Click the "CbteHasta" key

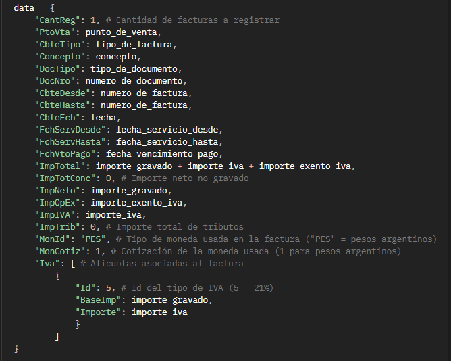pos(62,105)
